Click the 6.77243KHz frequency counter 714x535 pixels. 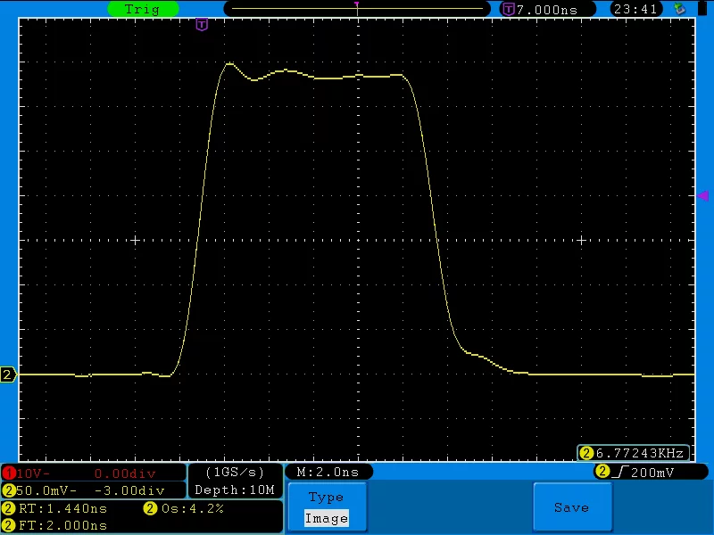(635, 453)
